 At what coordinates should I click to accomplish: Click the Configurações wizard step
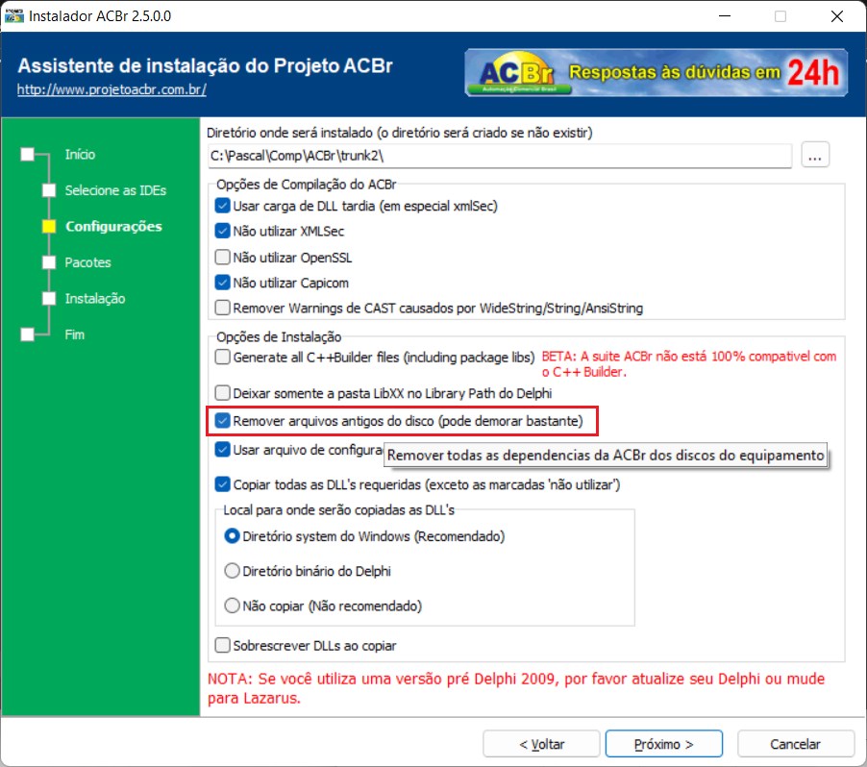click(x=113, y=226)
